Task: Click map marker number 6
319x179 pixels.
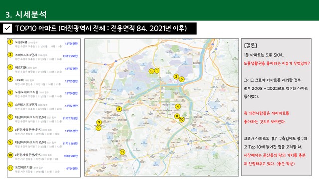Action: coord(182,79)
